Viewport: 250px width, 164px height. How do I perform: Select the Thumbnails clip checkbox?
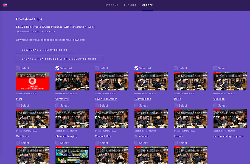pyautogui.click(x=136, y=106)
